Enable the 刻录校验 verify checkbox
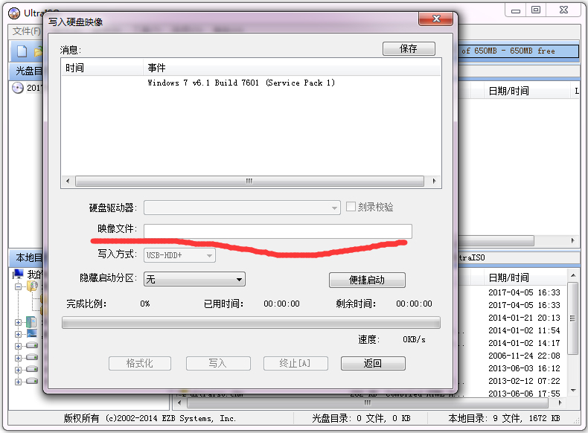 coord(351,207)
